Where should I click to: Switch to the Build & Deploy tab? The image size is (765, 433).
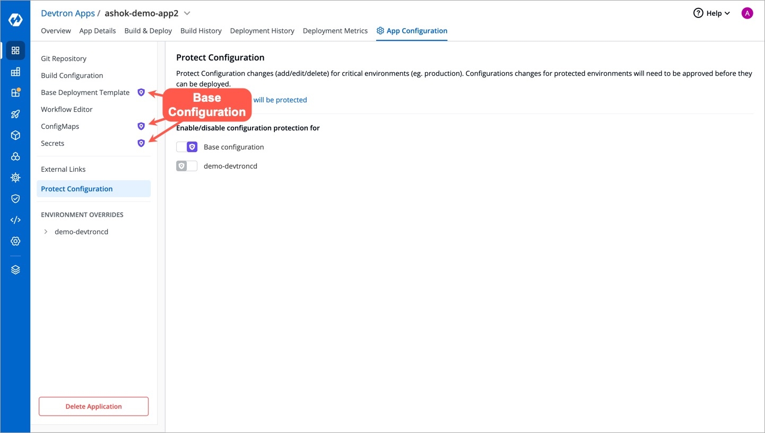[x=148, y=31]
